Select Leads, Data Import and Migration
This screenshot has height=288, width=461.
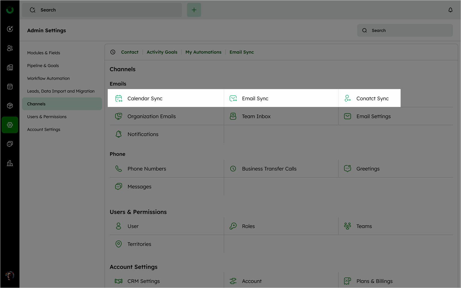62,91
